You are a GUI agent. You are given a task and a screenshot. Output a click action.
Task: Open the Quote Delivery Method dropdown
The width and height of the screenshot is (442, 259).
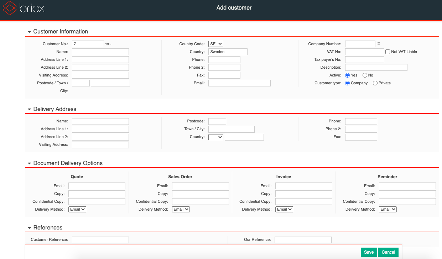(x=77, y=209)
